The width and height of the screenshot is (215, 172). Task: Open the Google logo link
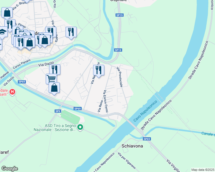(9, 169)
